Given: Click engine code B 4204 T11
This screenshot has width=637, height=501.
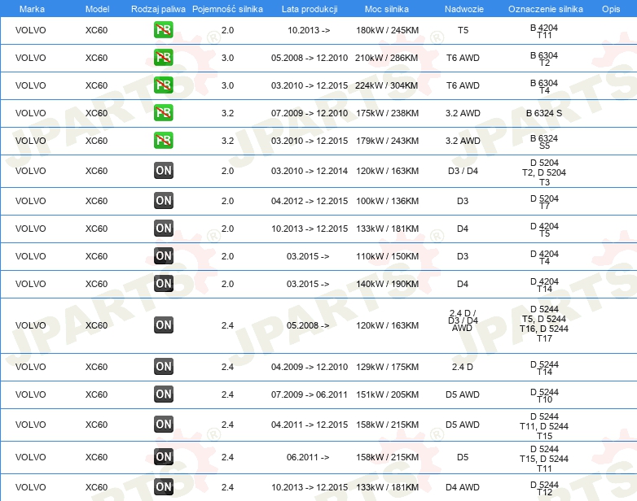Looking at the screenshot, I should tap(544, 31).
